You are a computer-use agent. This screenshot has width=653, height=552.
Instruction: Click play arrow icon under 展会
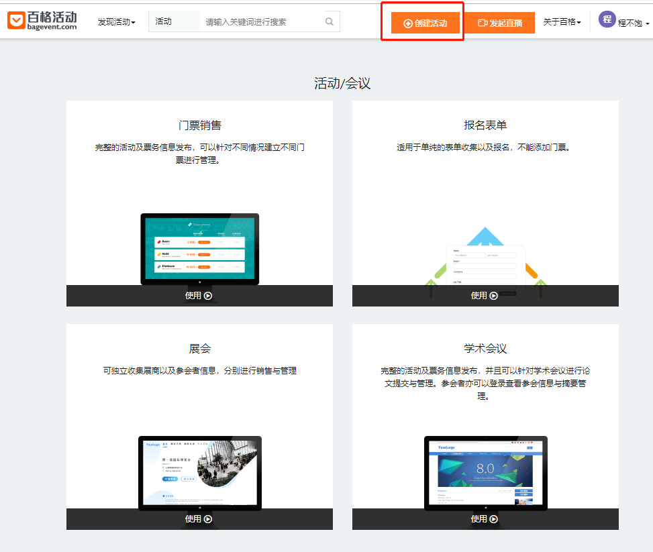208,518
